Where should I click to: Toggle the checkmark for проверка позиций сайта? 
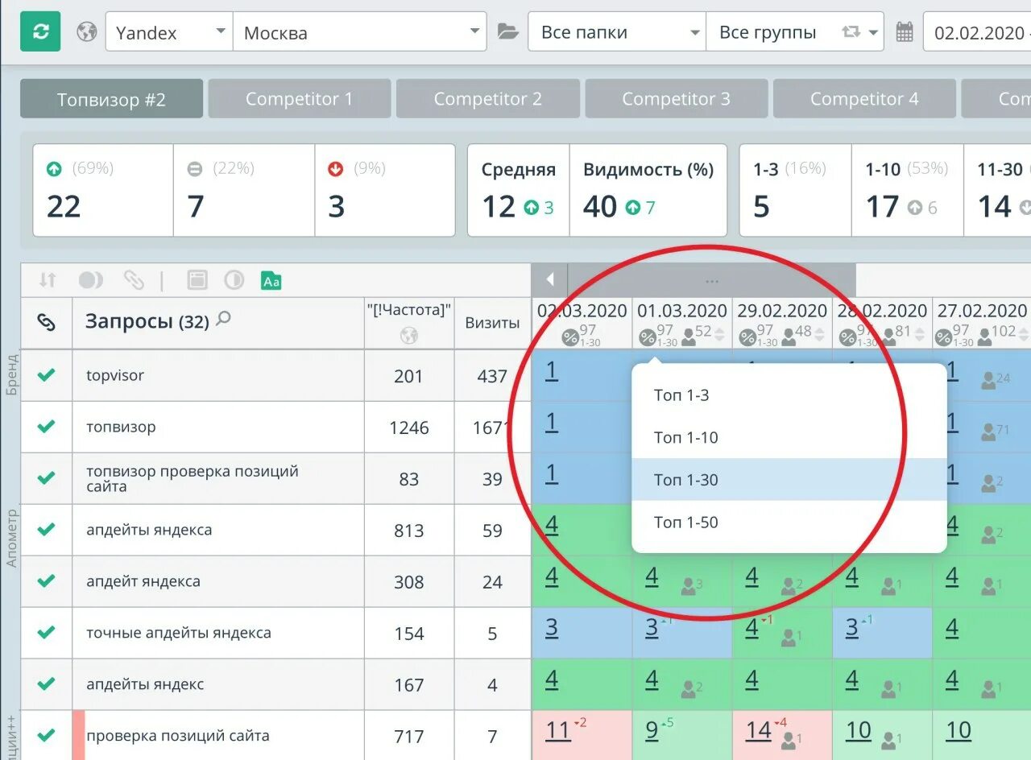pyautogui.click(x=47, y=735)
